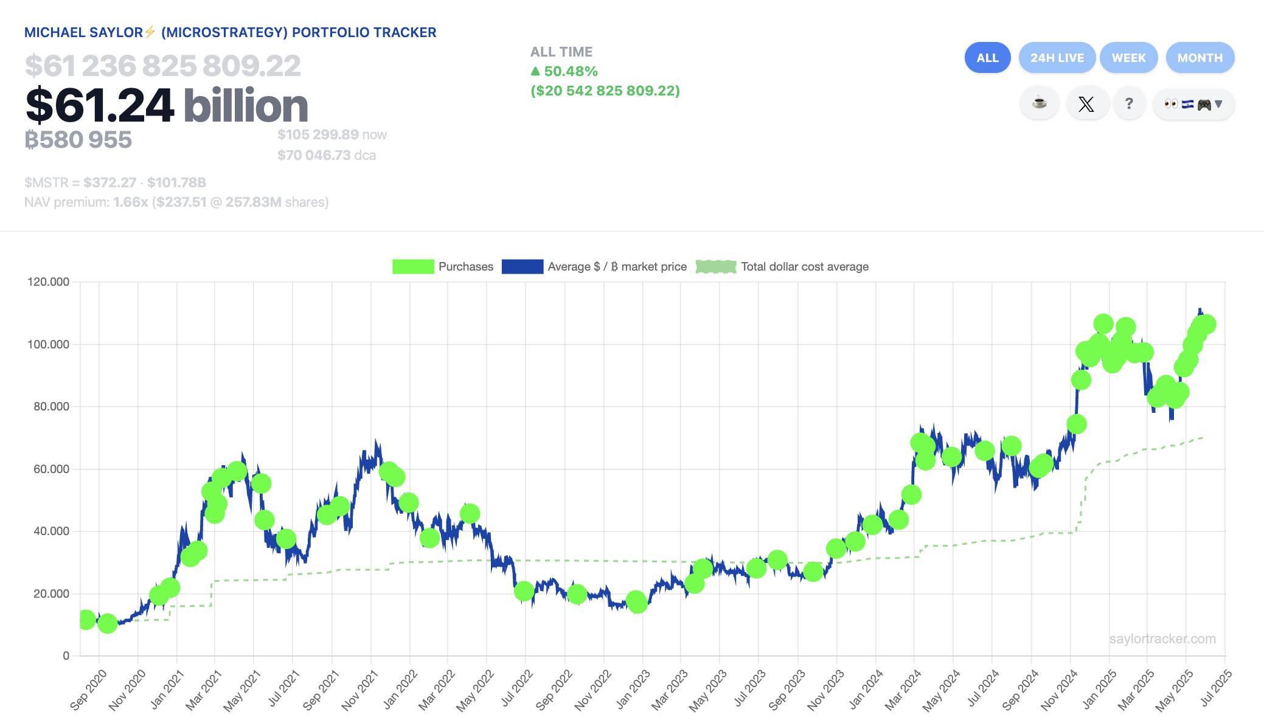This screenshot has width=1264, height=726.
Task: Click the Jan 2023 x-axis label
Action: 633,690
